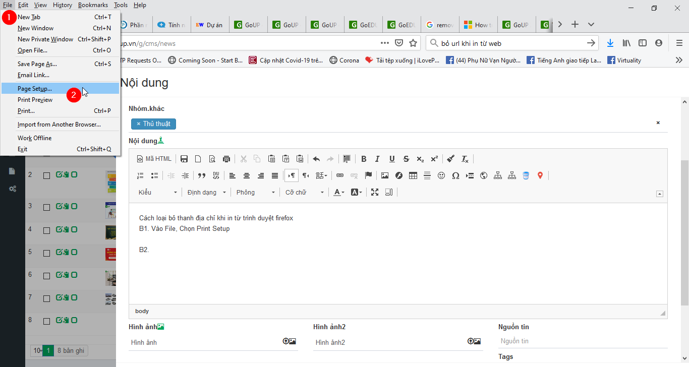Expand the Phông font dropdown

pos(256,192)
